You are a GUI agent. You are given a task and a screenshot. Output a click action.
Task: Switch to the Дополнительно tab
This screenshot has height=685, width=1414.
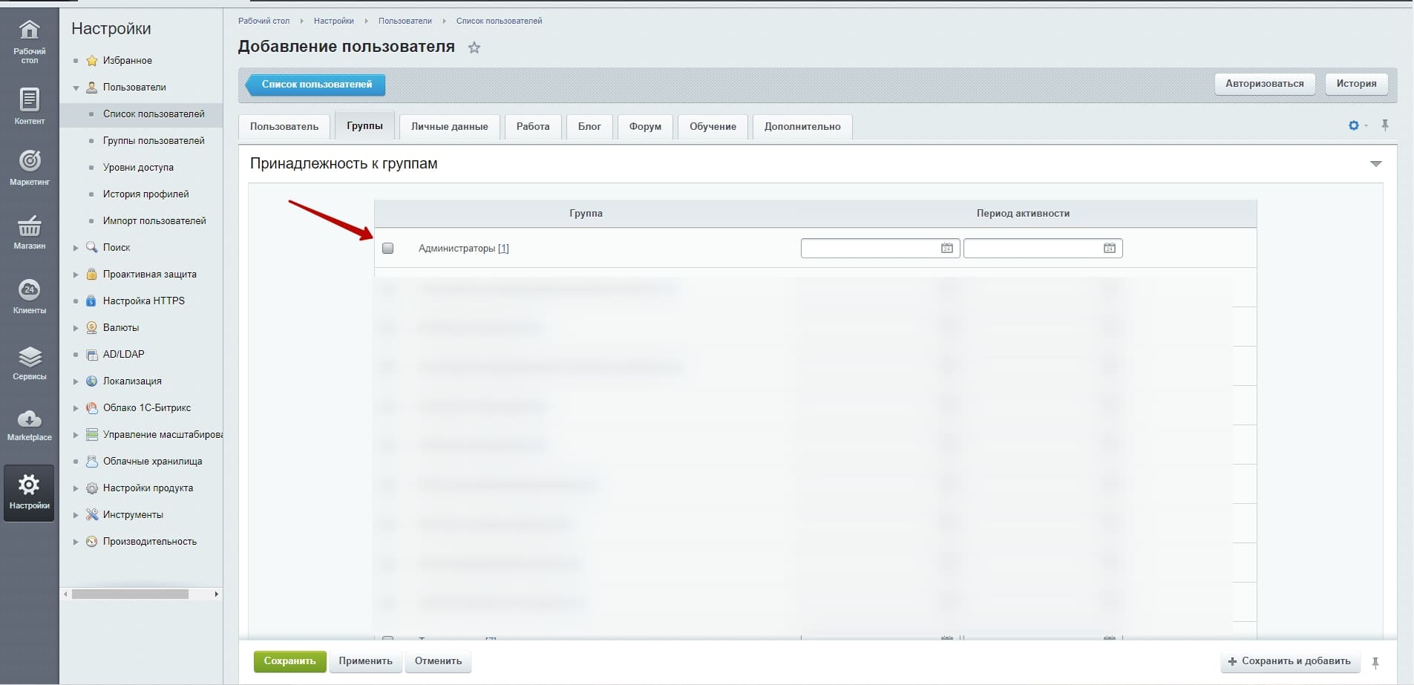[x=802, y=126]
